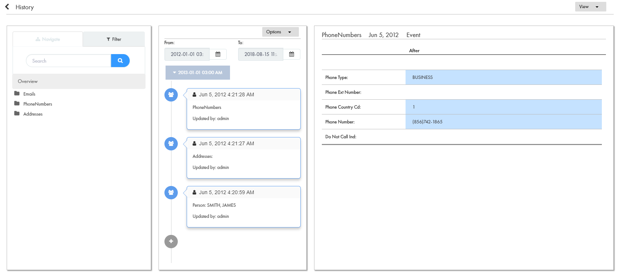Expand the Options dropdown

click(x=280, y=32)
